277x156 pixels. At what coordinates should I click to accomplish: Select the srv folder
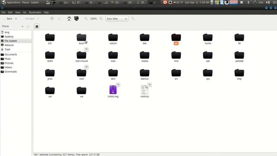pos(176,73)
